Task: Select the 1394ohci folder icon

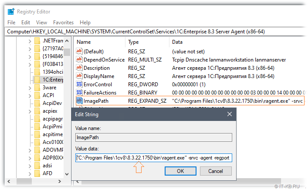Action: [37, 72]
